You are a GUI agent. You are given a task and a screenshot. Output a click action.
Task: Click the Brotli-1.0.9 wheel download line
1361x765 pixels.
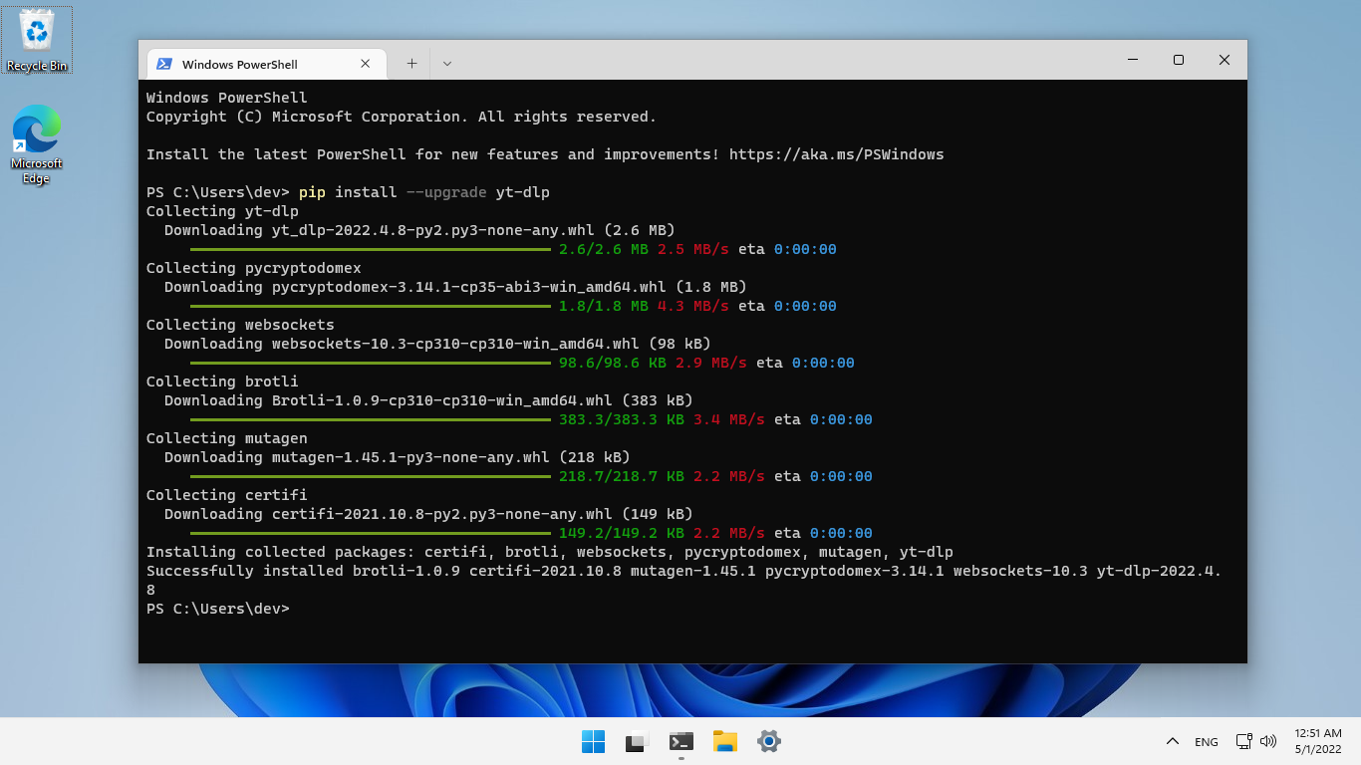[429, 400]
